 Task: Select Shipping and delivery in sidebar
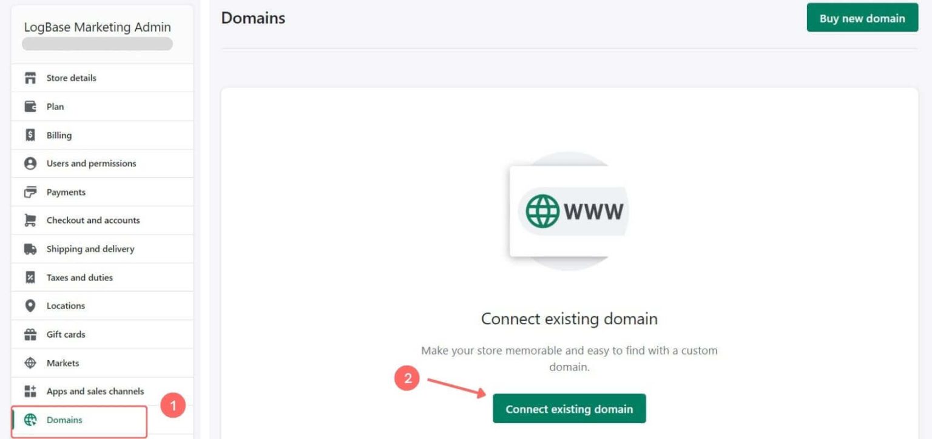coord(103,249)
